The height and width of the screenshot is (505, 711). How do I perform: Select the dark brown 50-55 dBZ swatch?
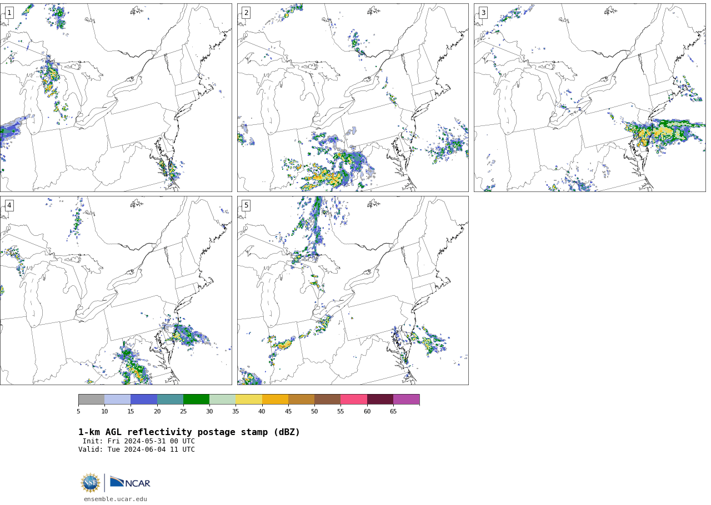pos(327,400)
